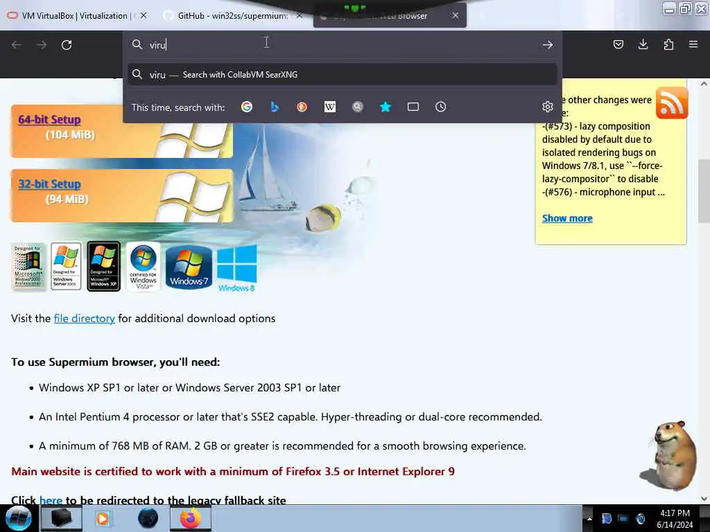This screenshot has width=710, height=532.
Task: Reload the current page
Action: (67, 45)
